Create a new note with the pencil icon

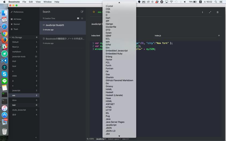coord(82,12)
